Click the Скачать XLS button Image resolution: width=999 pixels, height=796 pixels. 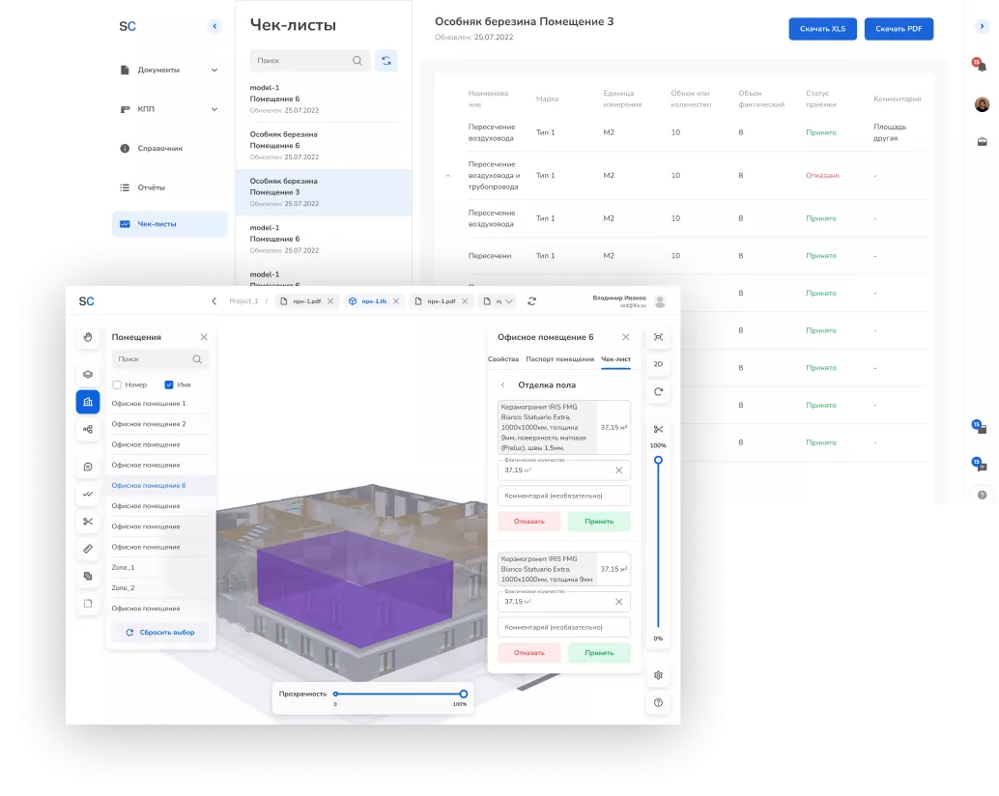pyautogui.click(x=822, y=29)
